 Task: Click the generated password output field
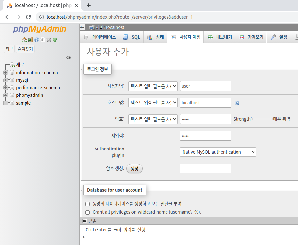[205, 168]
